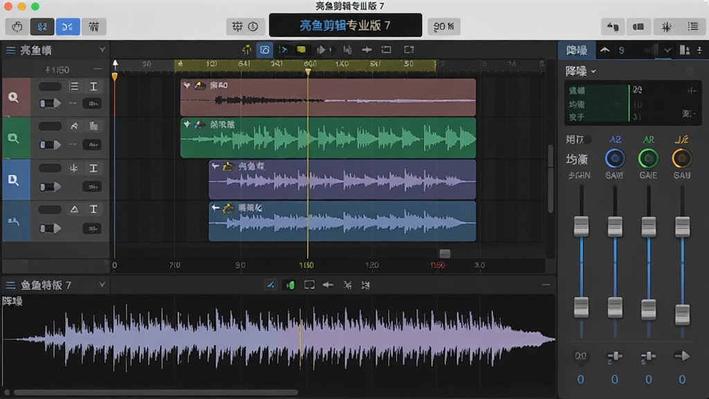The width and height of the screenshot is (709, 399).
Task: Select the blue highlighted top-left toolbar mode
Action: point(67,27)
